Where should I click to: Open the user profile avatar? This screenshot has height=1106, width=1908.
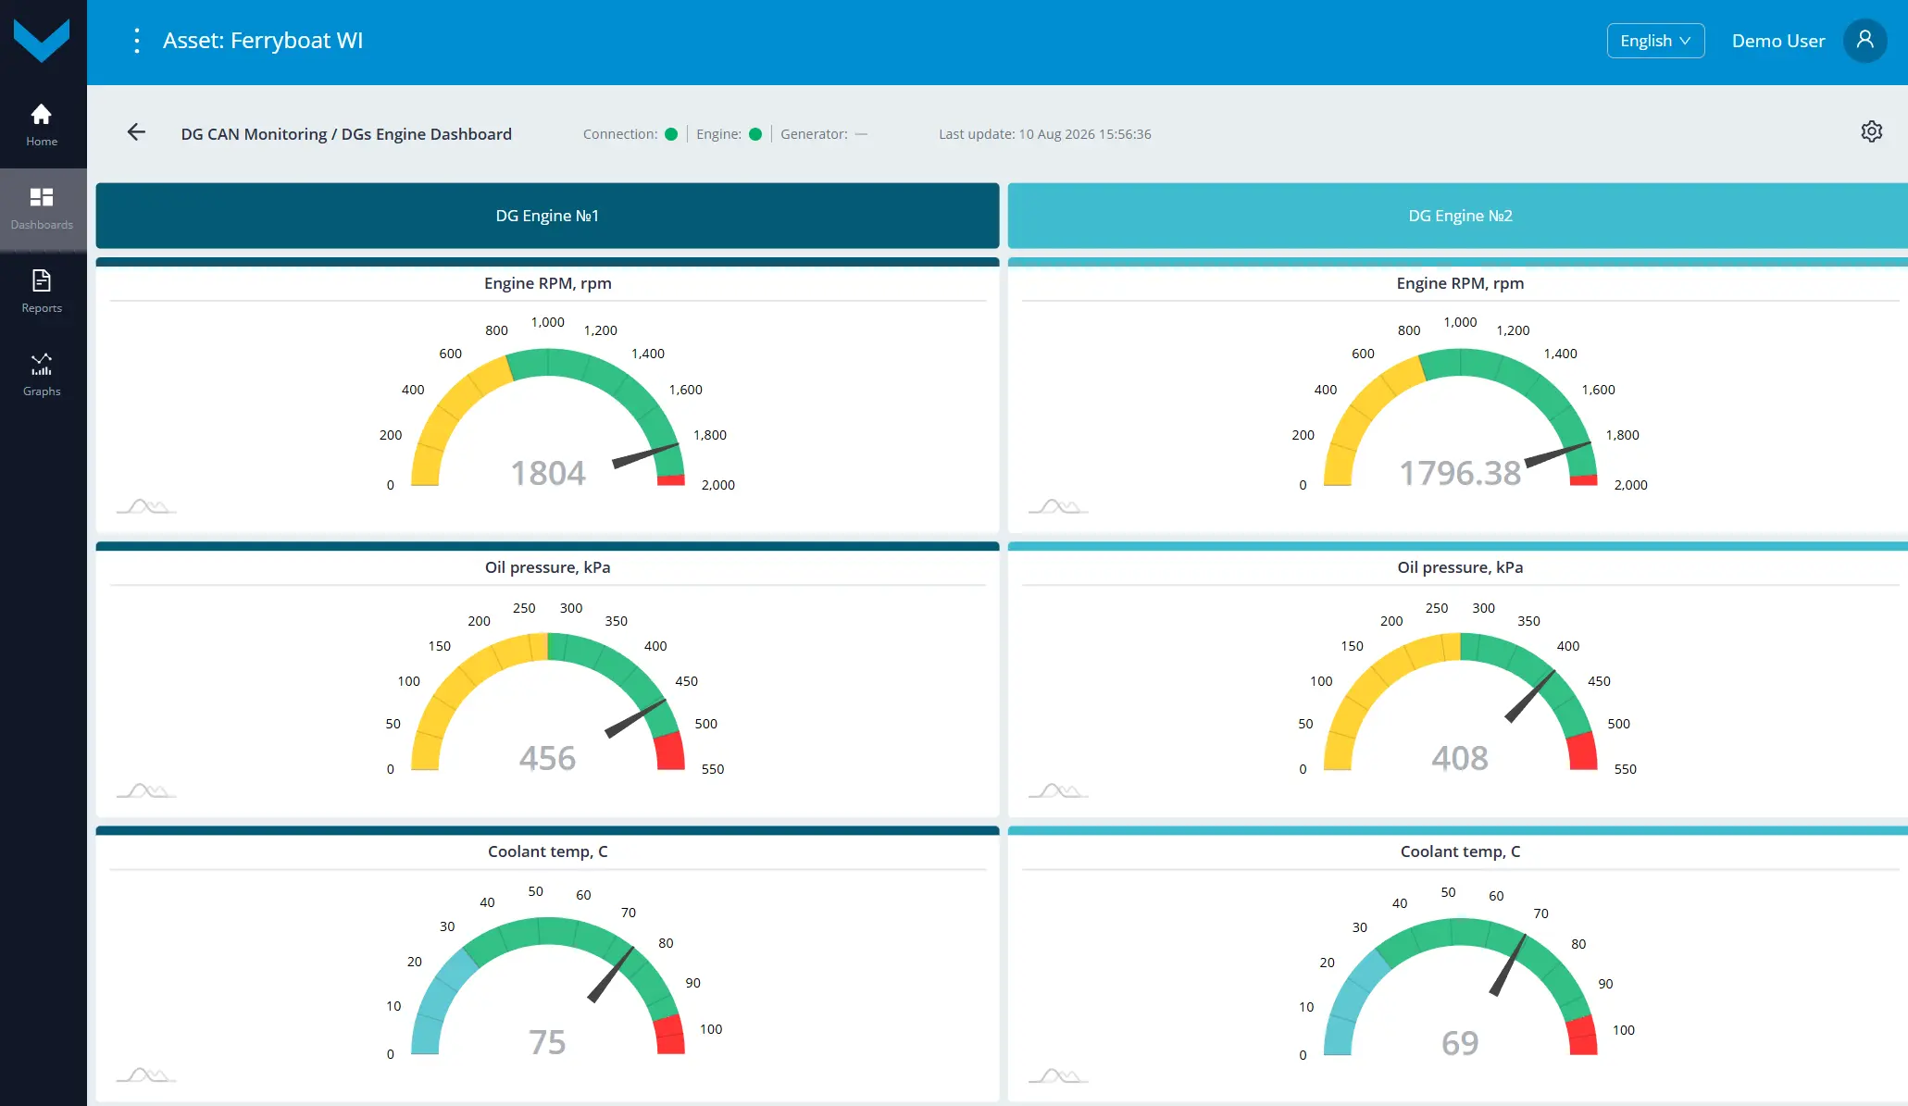coord(1864,41)
